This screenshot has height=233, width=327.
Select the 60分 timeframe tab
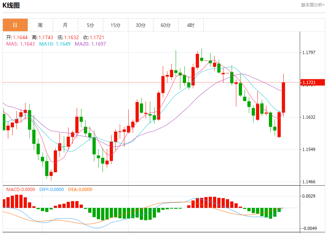(166, 25)
